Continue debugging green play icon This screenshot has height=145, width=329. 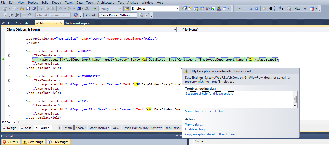click(239, 9)
